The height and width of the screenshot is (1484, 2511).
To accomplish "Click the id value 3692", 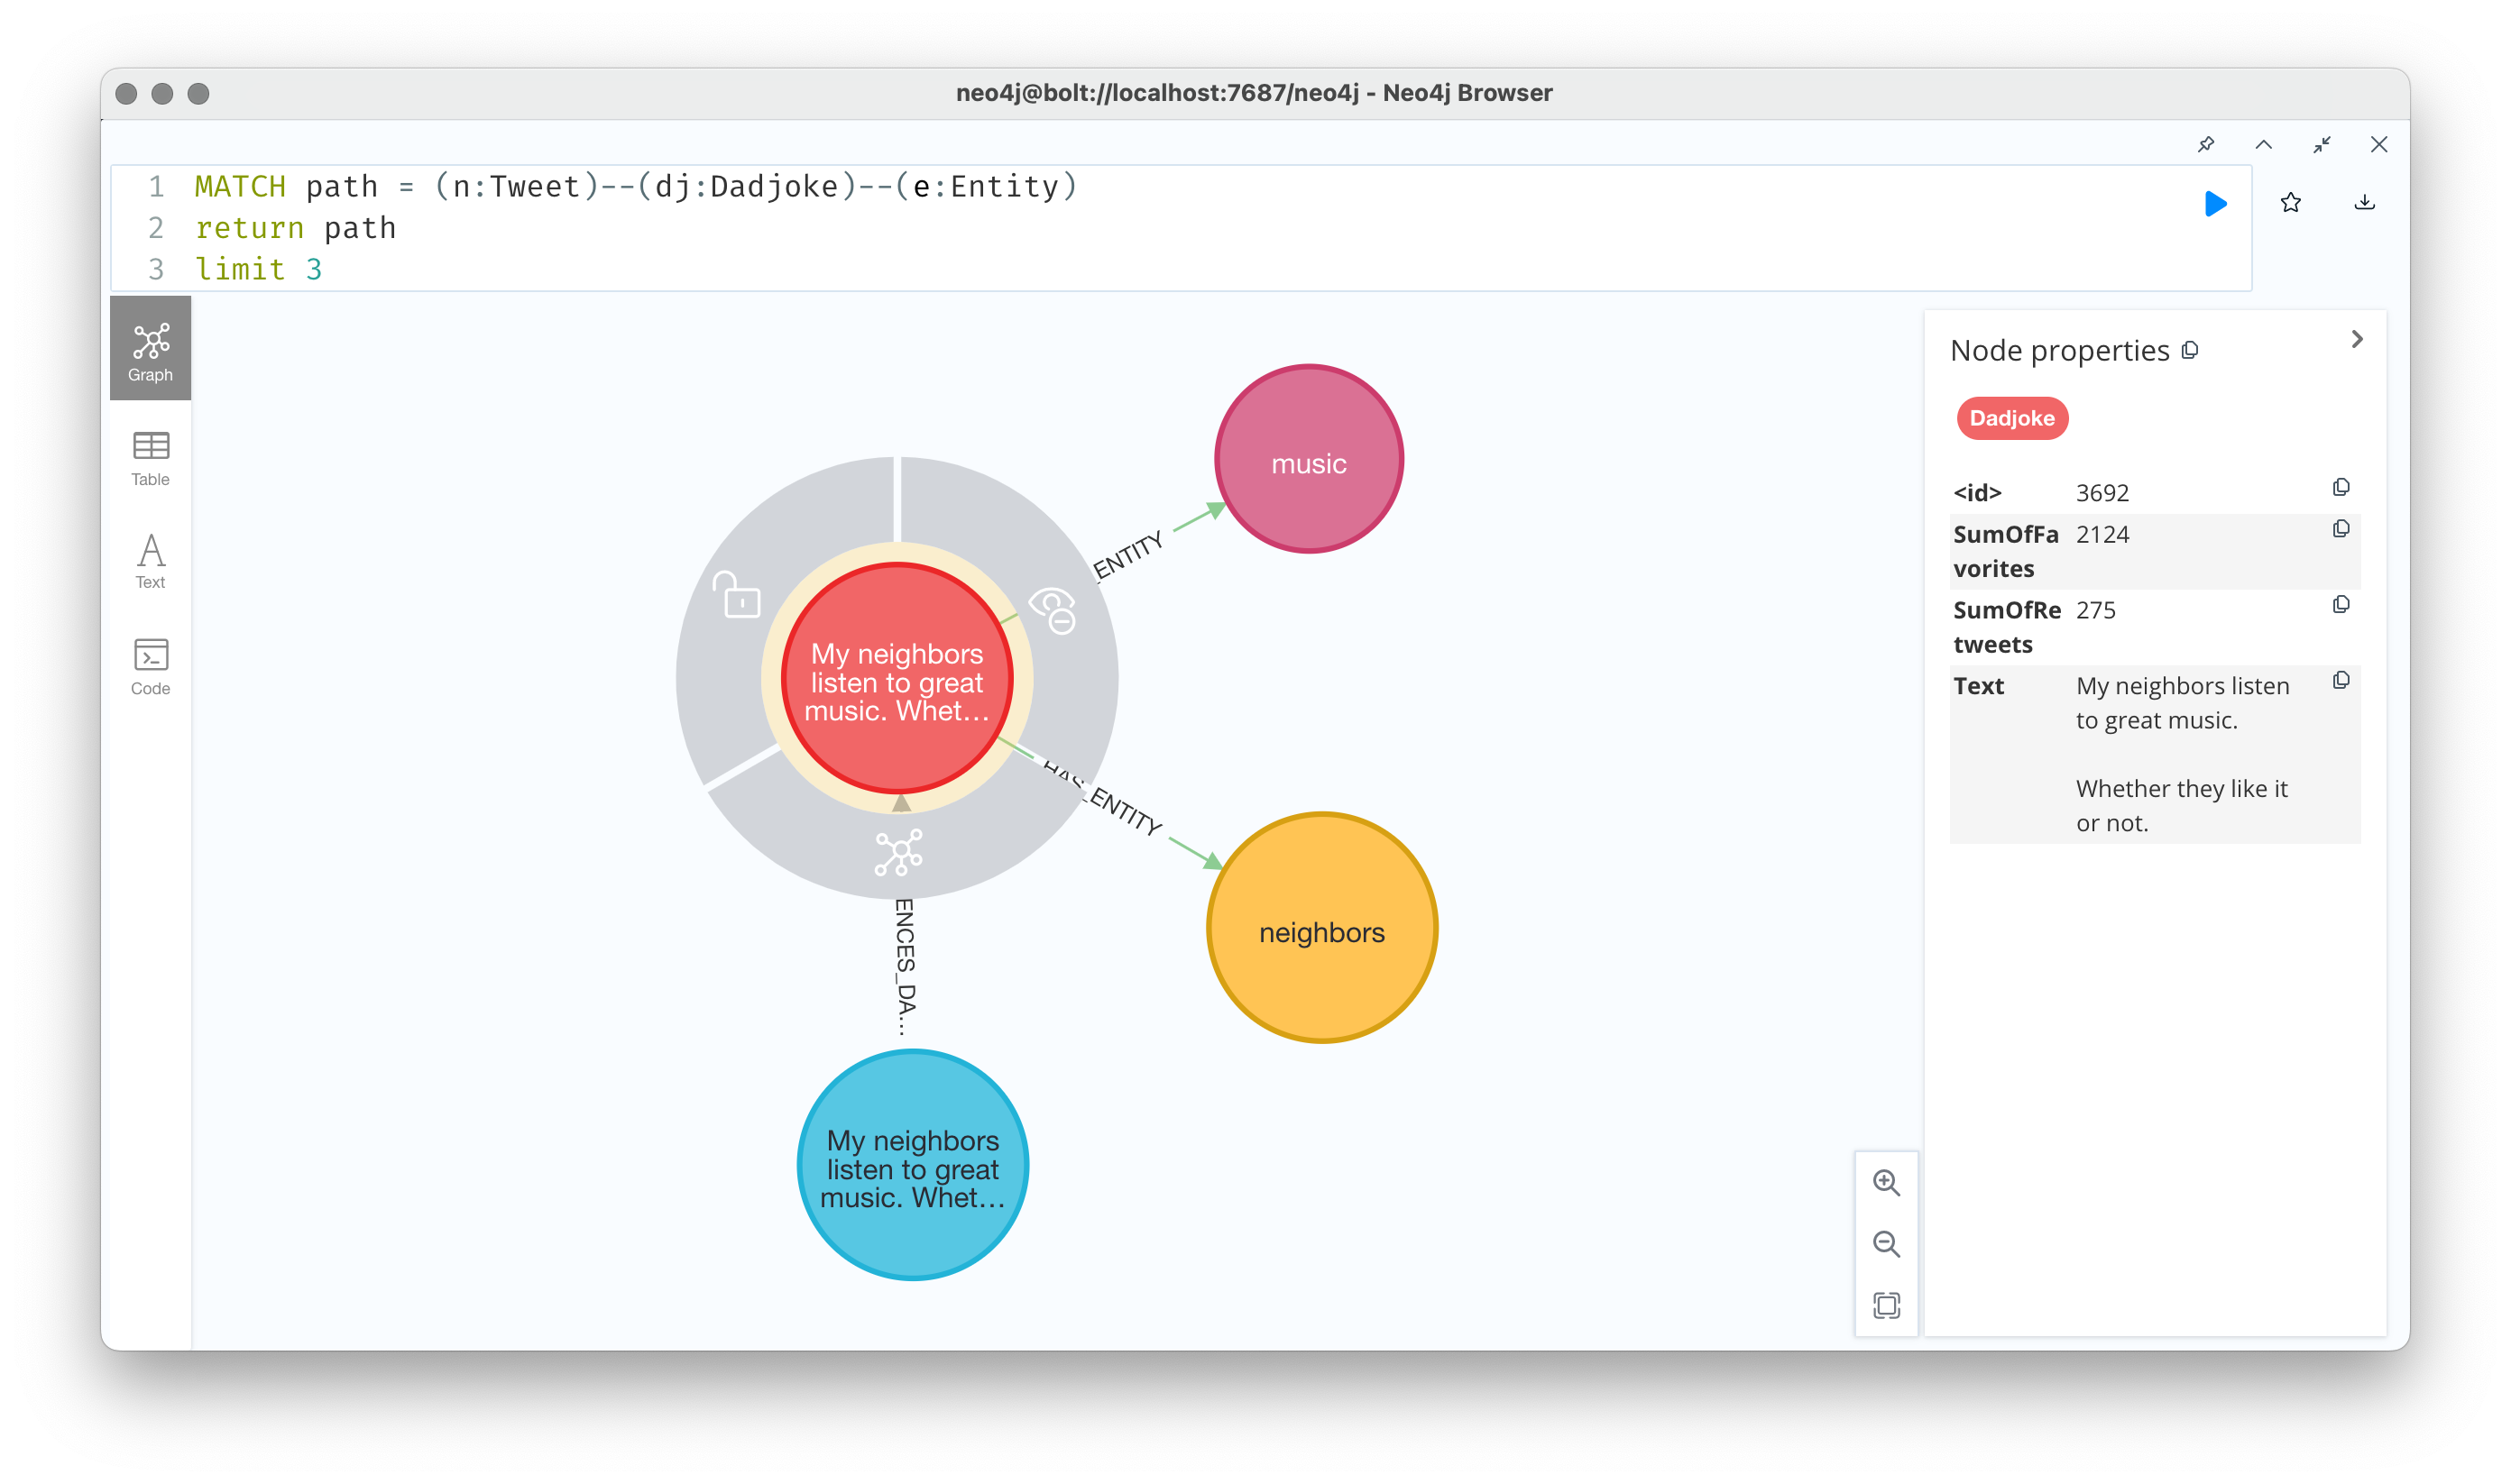I will 2102,492.
